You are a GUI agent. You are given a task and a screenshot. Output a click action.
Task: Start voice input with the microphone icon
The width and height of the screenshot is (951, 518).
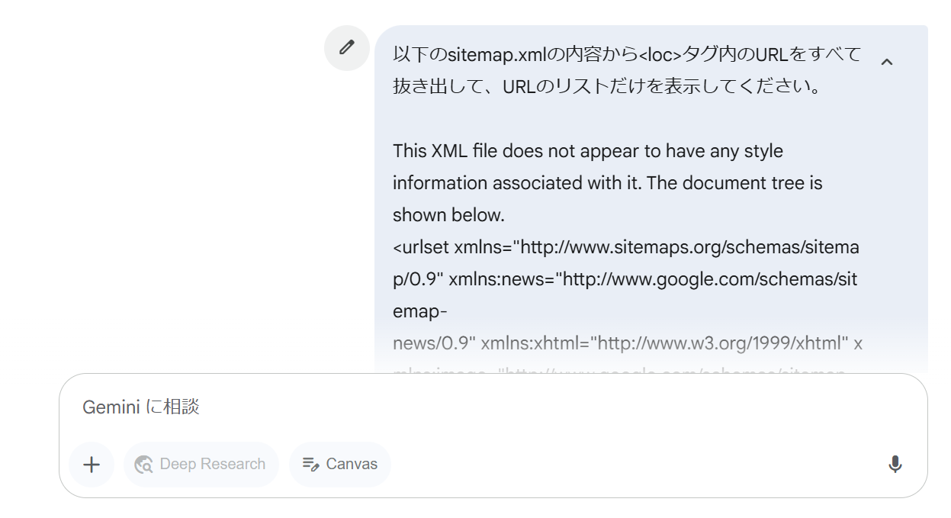(x=895, y=465)
